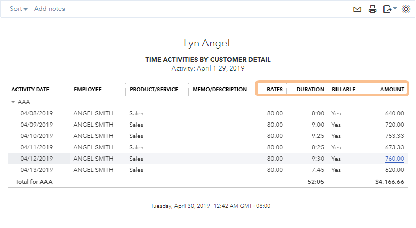Image resolution: width=416 pixels, height=228 pixels.
Task: Click the 720.00 amount
Action: coord(394,125)
